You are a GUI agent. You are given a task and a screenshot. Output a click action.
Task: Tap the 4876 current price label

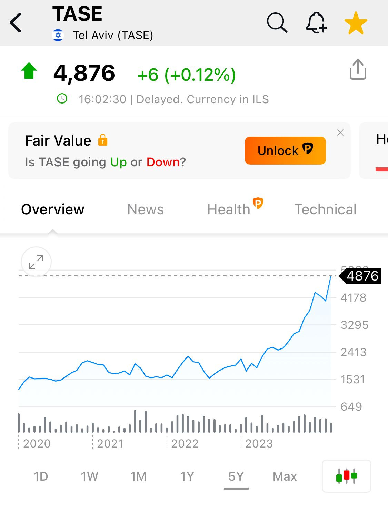(x=360, y=276)
